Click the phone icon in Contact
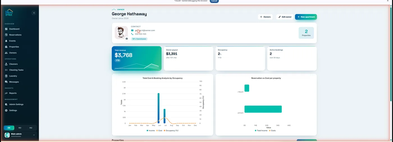The width and height of the screenshot is (393, 142). click(132, 34)
